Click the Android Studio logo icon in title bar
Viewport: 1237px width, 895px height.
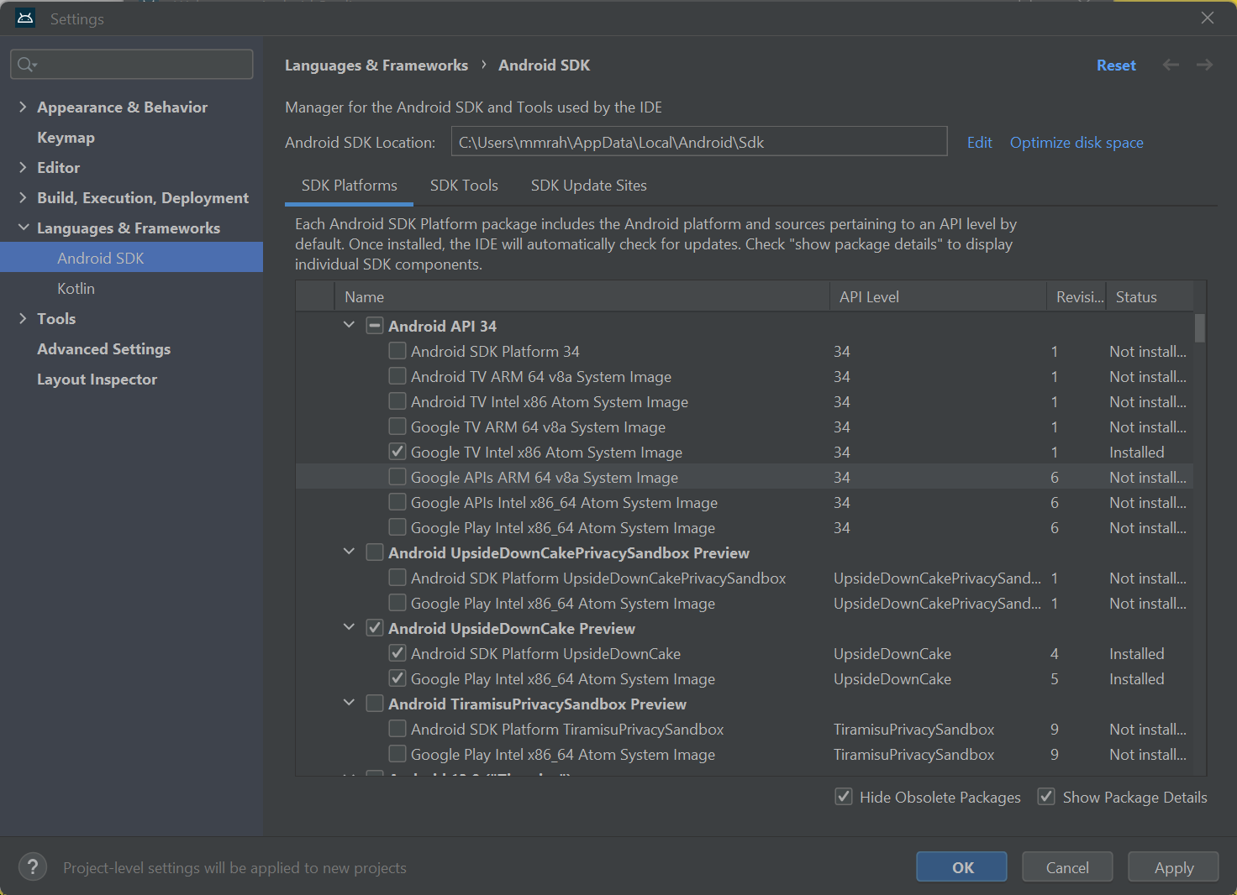[25, 18]
